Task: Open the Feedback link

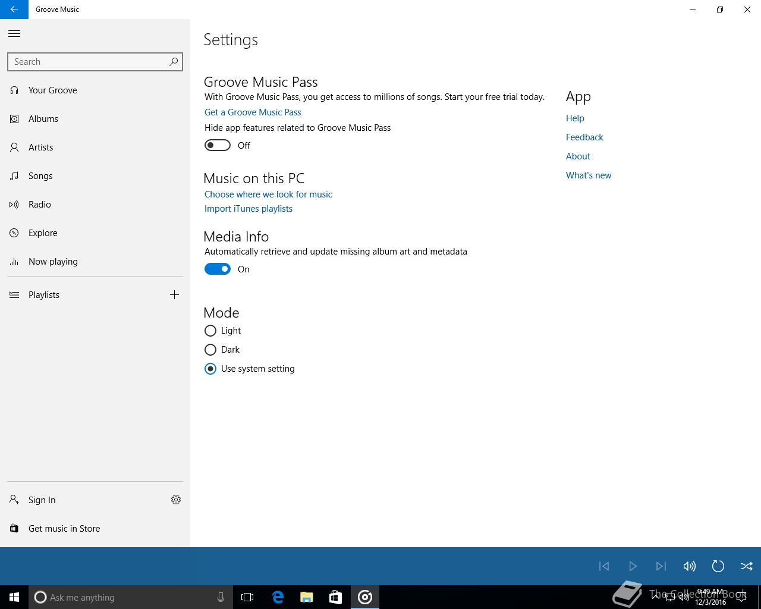Action: click(584, 137)
